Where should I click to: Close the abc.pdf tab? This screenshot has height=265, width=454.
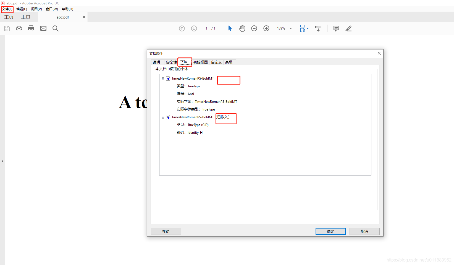(84, 17)
